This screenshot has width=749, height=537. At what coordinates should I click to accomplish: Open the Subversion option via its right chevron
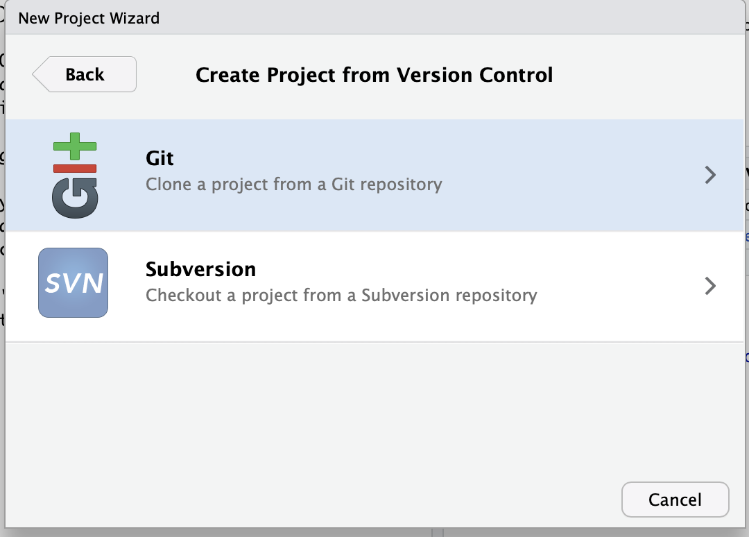point(709,286)
